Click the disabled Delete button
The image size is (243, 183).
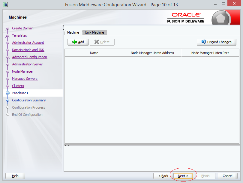(x=102, y=42)
